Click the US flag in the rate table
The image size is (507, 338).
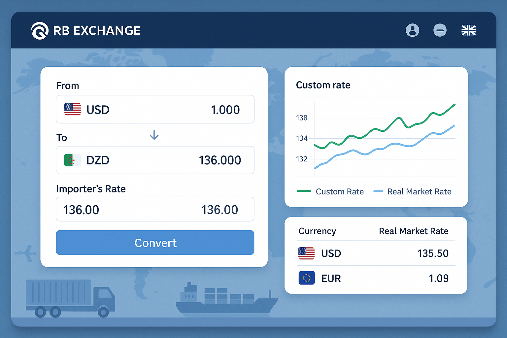(306, 253)
